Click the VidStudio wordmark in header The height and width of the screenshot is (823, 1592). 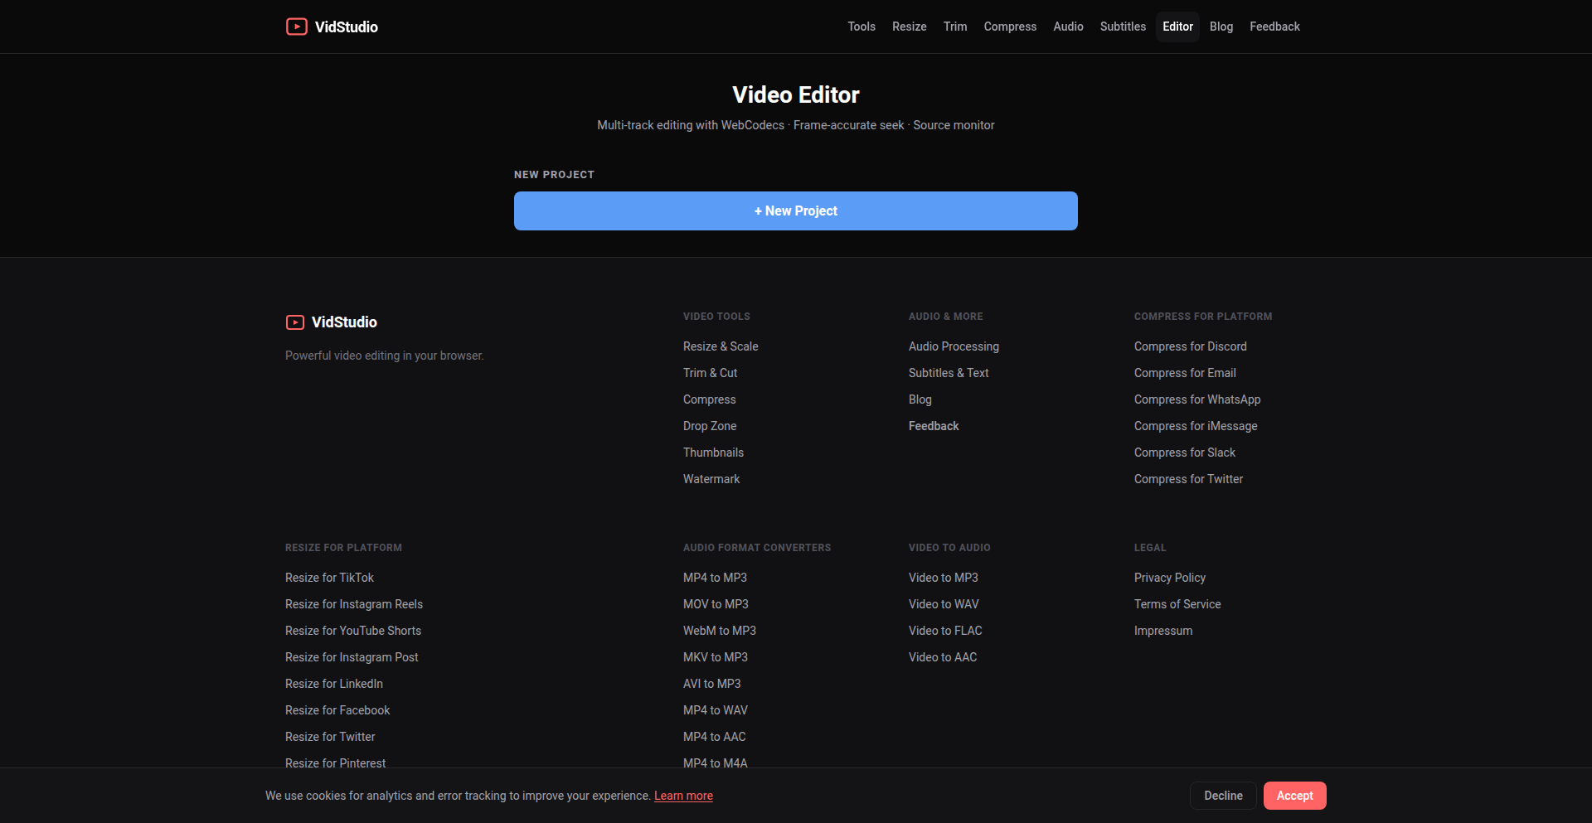tap(347, 27)
